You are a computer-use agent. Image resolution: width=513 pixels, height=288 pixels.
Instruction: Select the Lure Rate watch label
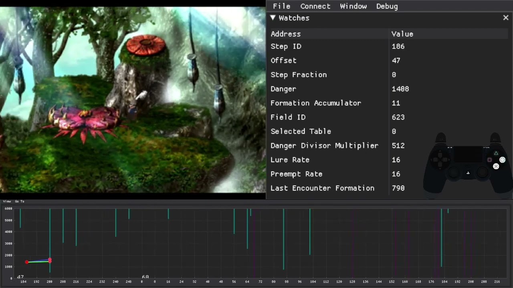pyautogui.click(x=290, y=160)
